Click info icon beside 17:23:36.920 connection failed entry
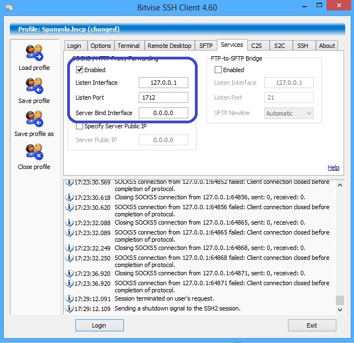The height and width of the screenshot is (343, 354). [69, 283]
